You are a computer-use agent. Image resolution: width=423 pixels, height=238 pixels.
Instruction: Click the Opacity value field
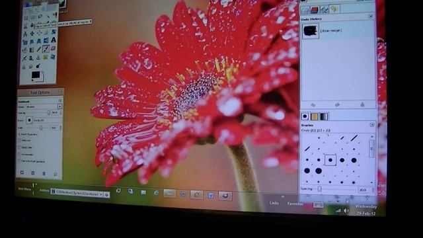point(55,113)
